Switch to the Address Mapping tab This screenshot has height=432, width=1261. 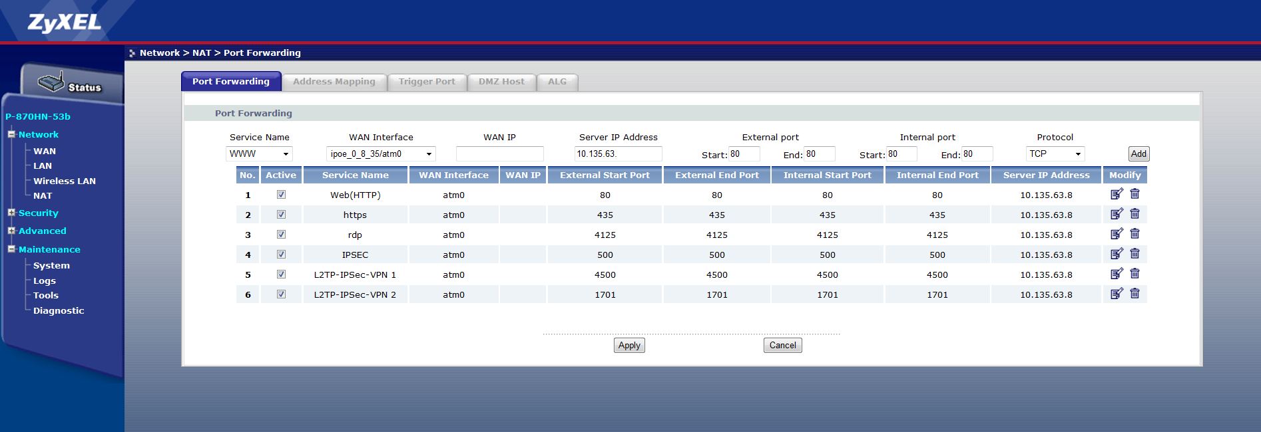pyautogui.click(x=334, y=82)
